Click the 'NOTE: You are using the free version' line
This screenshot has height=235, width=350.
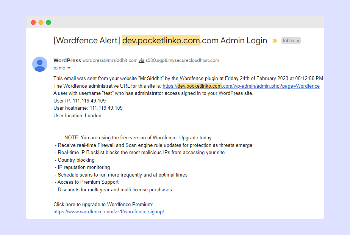pos(139,138)
